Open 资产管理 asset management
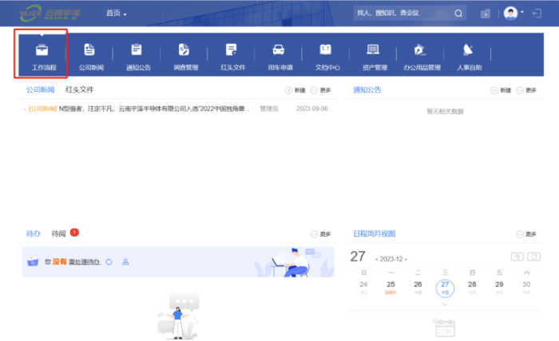 click(374, 54)
